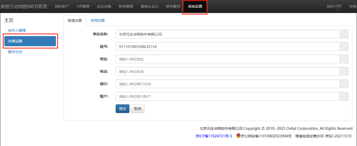Open the 系统设置 menu

point(195,6)
